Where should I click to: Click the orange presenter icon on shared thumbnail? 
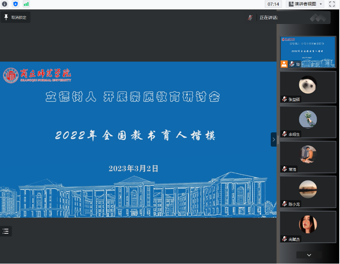[284, 64]
